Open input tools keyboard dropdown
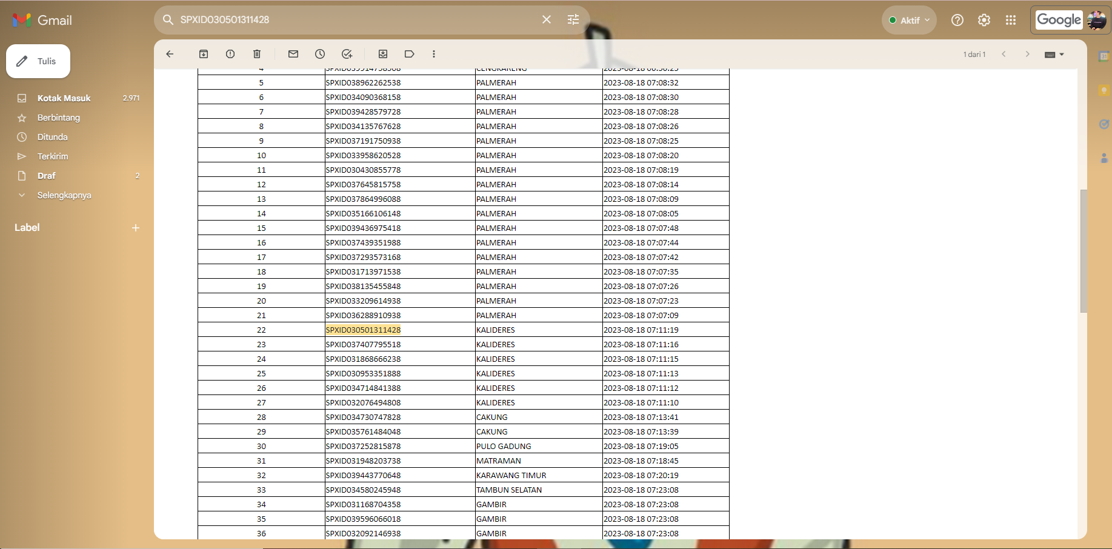This screenshot has height=549, width=1112. pyautogui.click(x=1054, y=55)
